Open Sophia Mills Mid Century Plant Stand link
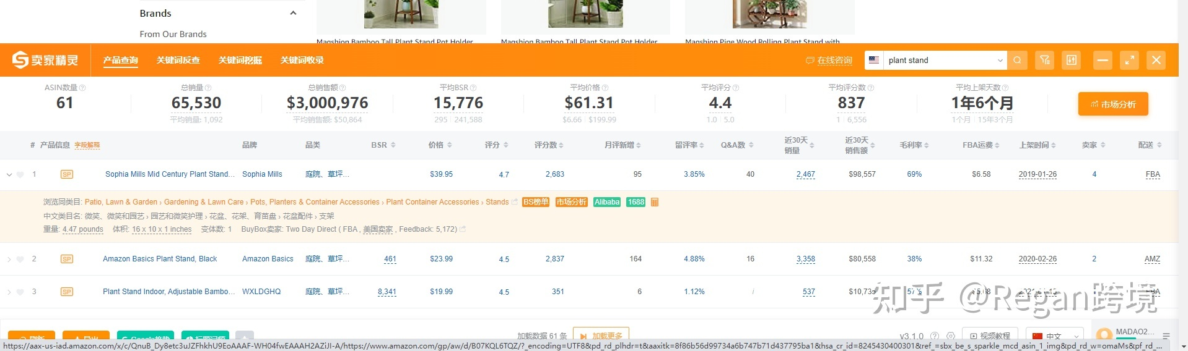The width and height of the screenshot is (1188, 351). click(x=169, y=174)
